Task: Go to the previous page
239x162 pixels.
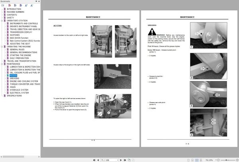Action: (98, 160)
